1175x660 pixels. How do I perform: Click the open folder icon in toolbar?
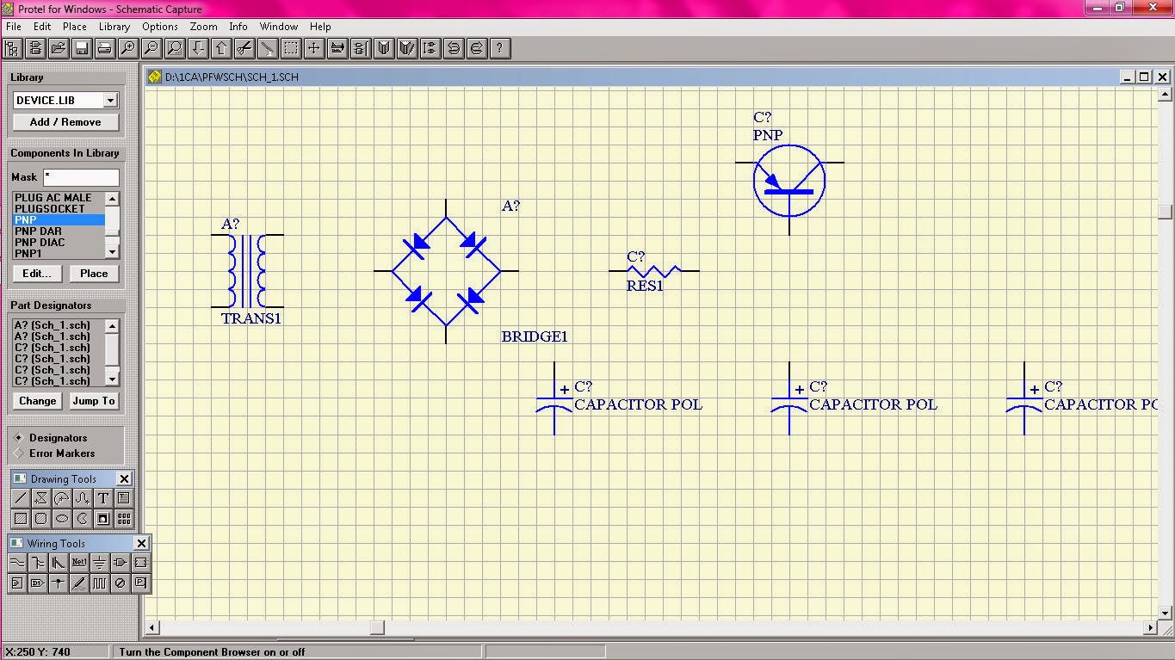click(x=59, y=48)
